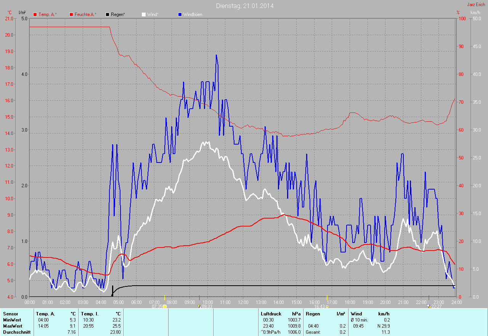488x336 pixels.
Task: Click the moonrise icon beside 22:27
Action: [429, 306]
